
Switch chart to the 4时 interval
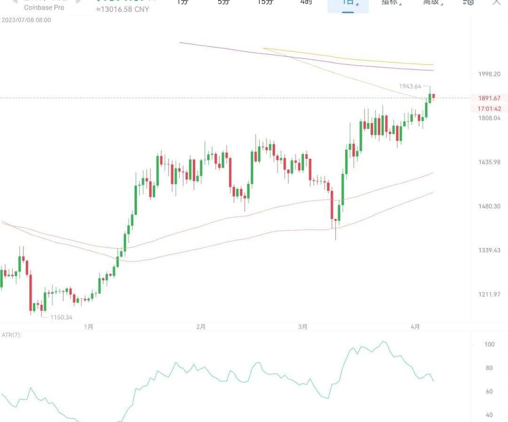tap(306, 2)
